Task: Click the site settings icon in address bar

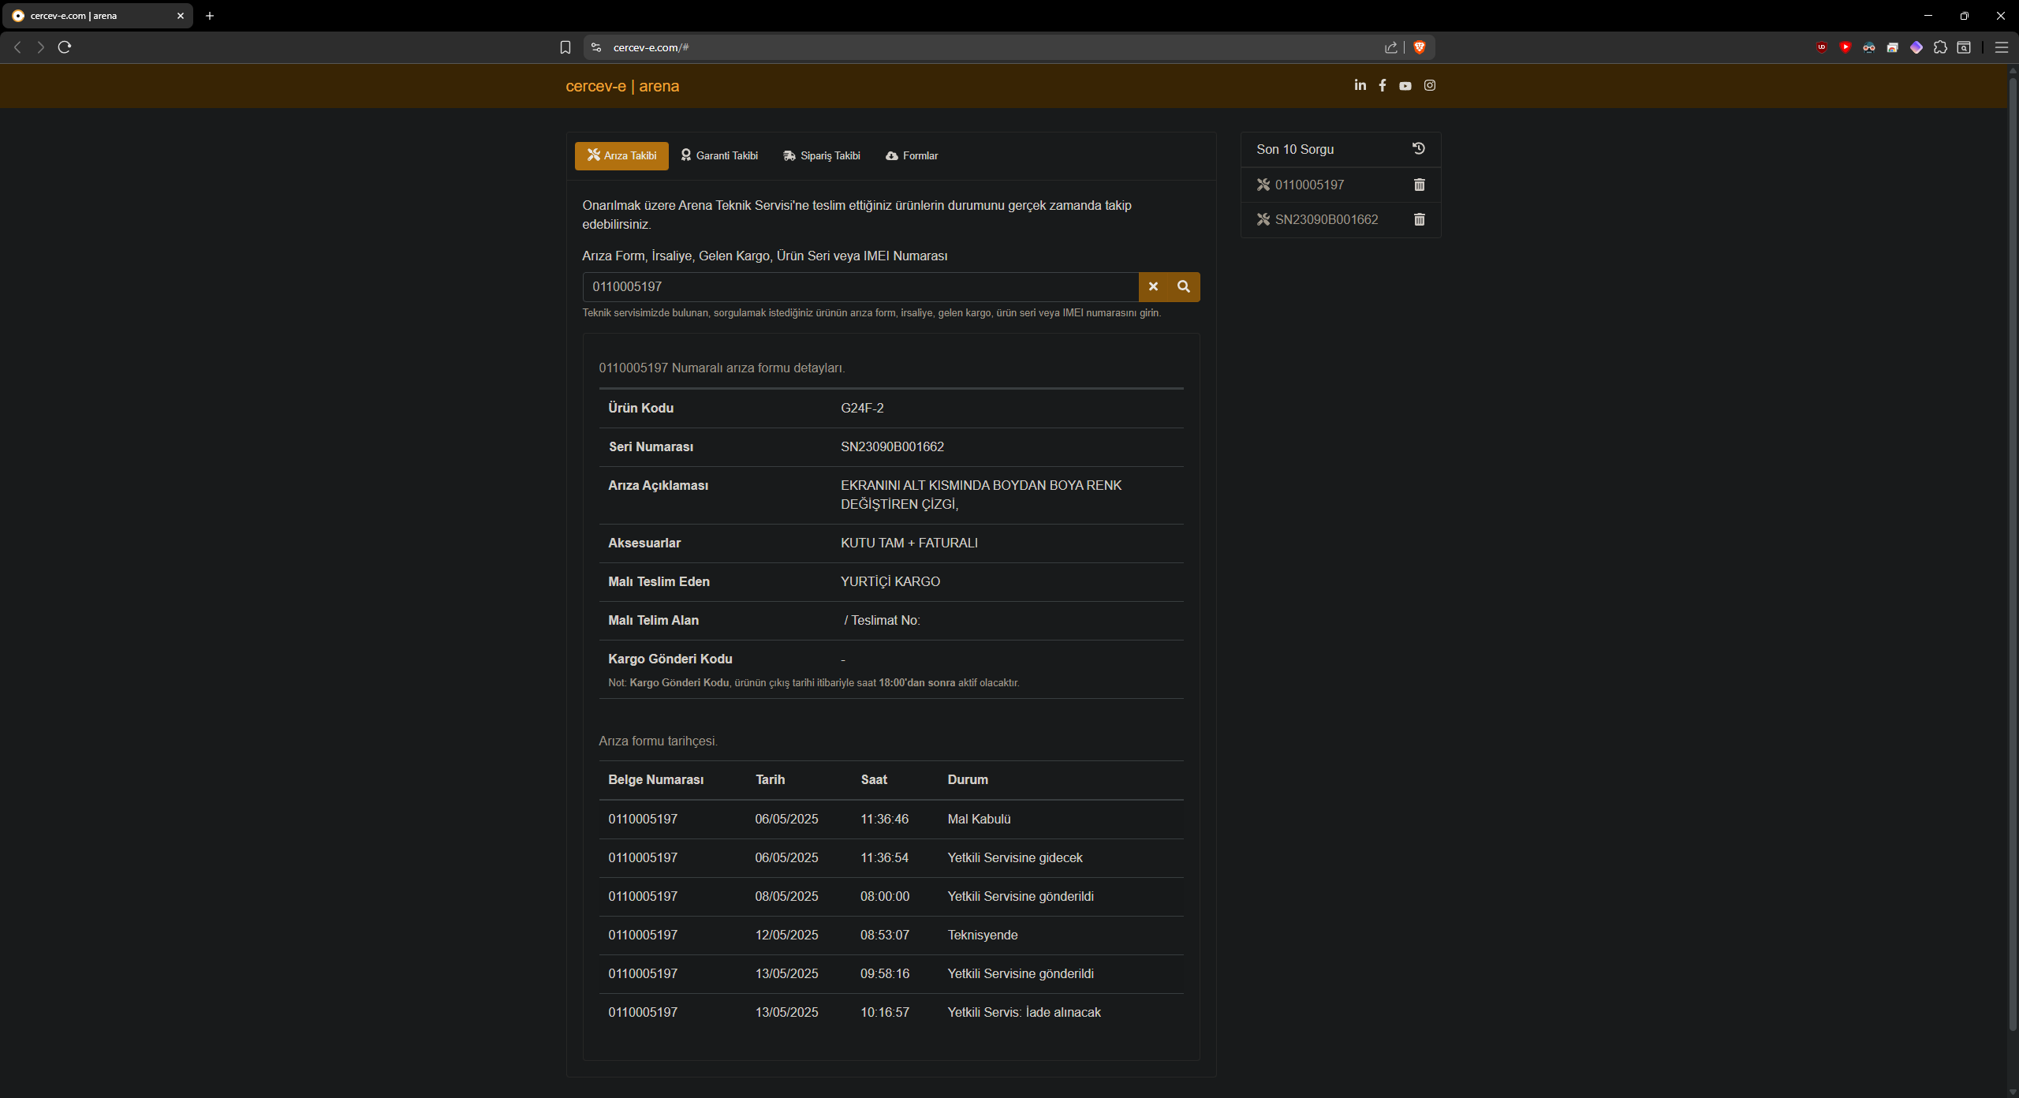Action: coord(596,47)
